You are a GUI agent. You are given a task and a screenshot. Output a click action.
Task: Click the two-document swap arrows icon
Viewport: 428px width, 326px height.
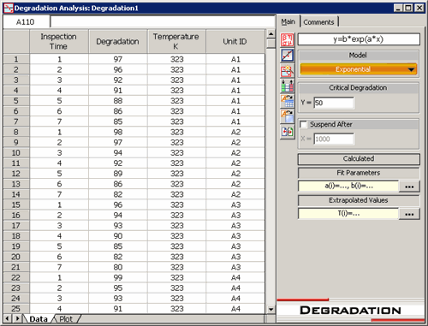[287, 132]
